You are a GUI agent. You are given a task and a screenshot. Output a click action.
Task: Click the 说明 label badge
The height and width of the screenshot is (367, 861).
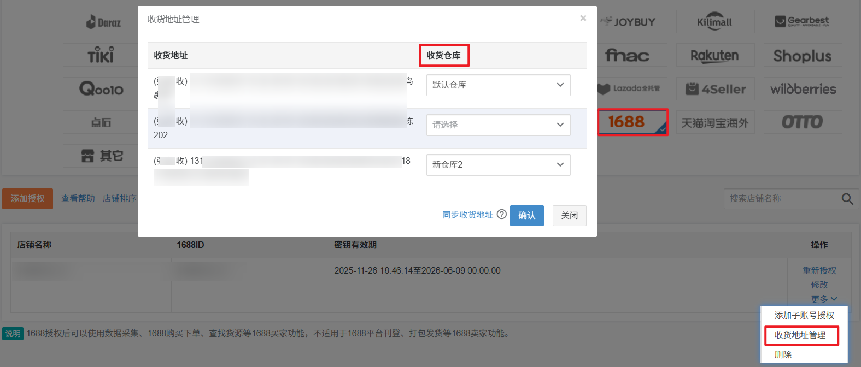pos(13,333)
